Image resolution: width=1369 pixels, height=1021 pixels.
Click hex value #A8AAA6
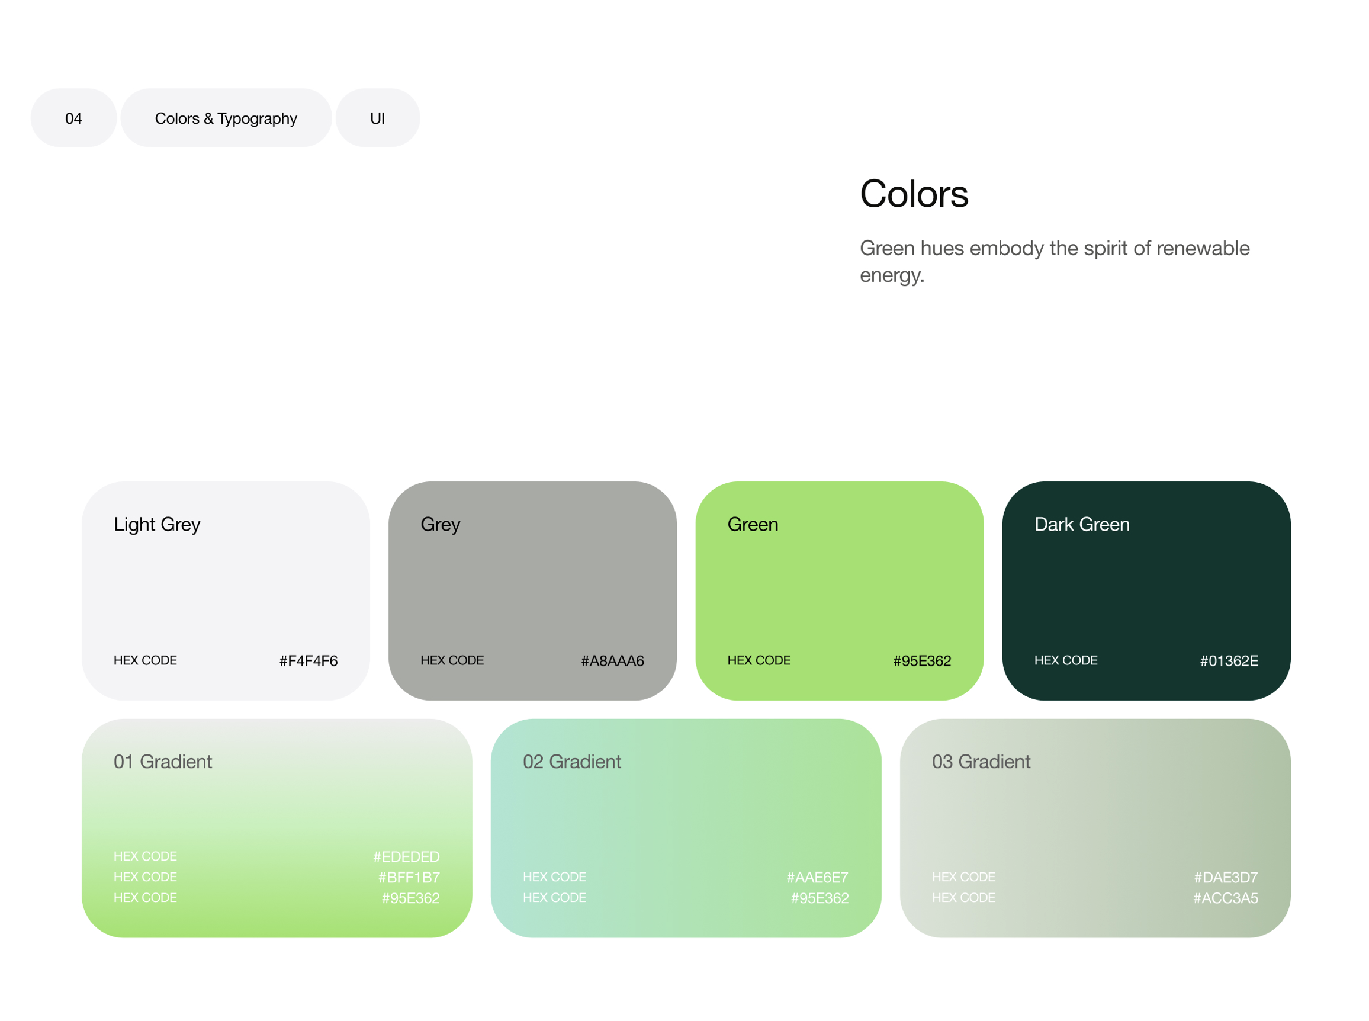coord(612,661)
